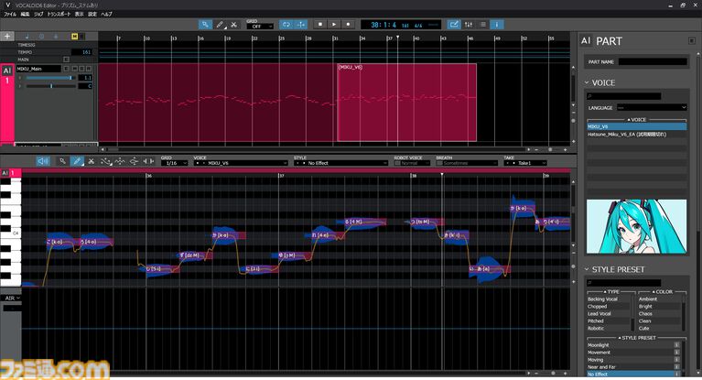Viewport: 702px width, 380px height.
Task: Select the scissors cut tool in top toolbar
Action: coord(234,24)
